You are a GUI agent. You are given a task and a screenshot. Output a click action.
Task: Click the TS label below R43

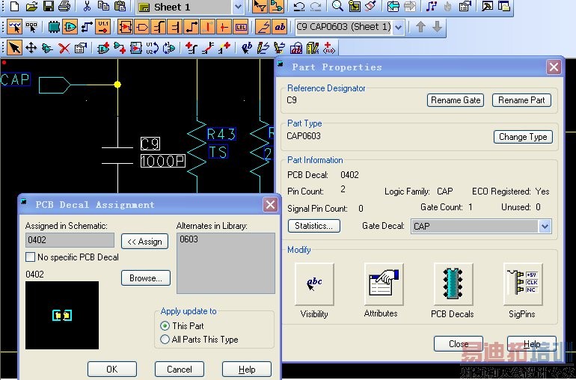coord(218,152)
